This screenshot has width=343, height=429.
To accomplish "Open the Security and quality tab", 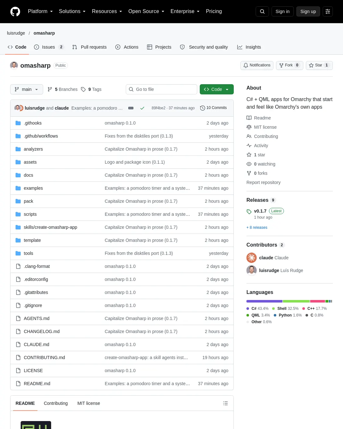I will tap(204, 47).
